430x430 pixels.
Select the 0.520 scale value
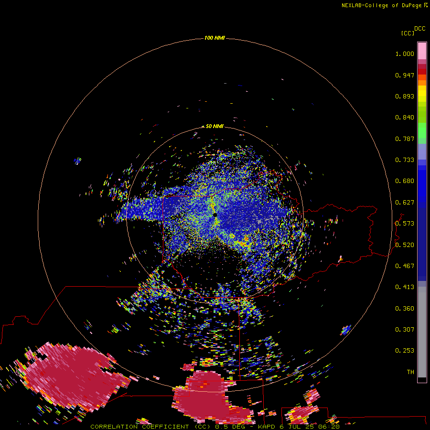tap(405, 245)
